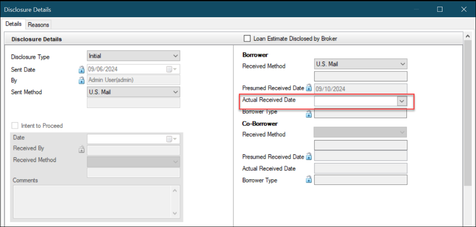
Task: Open the Disclosure Type dropdown
Action: pyautogui.click(x=133, y=56)
